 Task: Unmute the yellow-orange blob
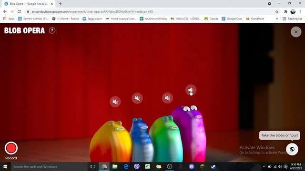click(115, 102)
